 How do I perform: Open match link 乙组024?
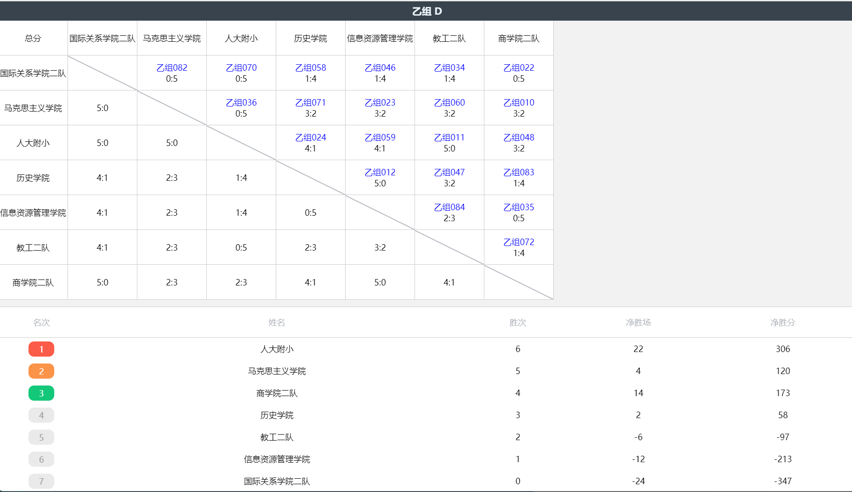click(x=311, y=137)
